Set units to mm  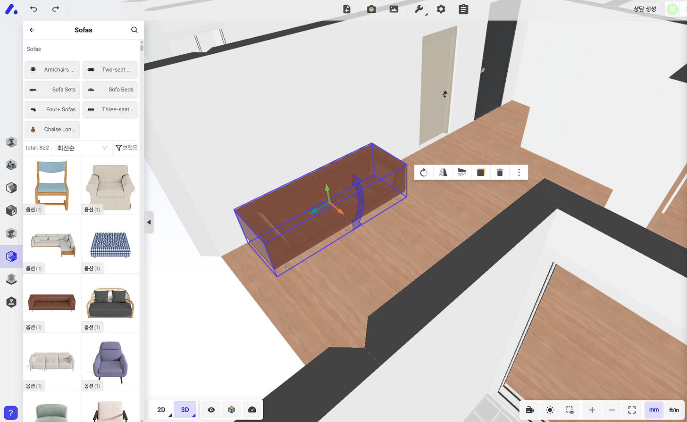click(654, 410)
